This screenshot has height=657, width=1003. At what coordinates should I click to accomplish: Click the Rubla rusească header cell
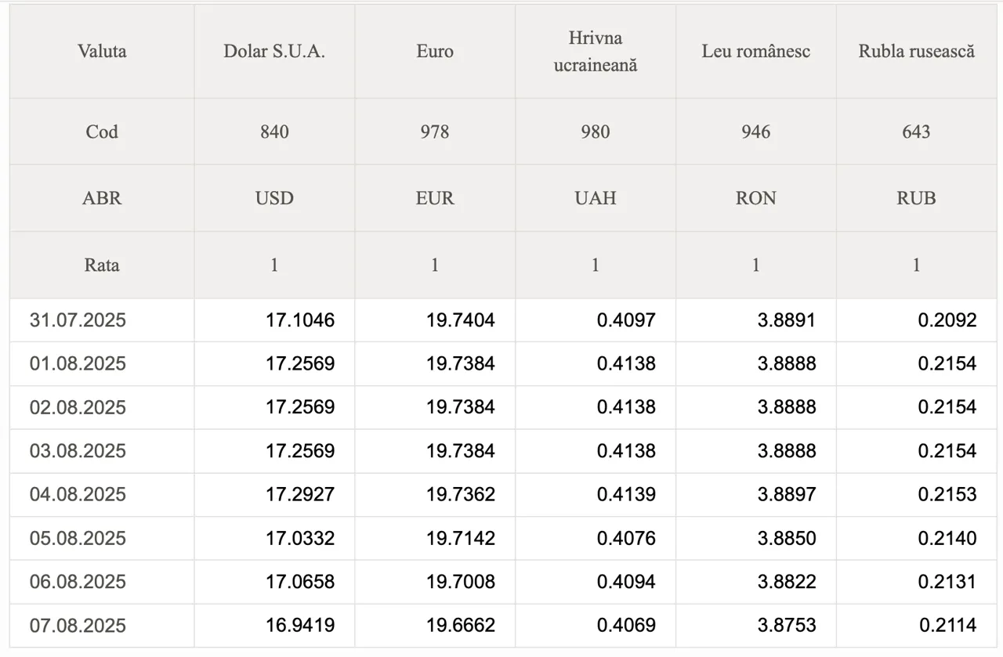pos(917,52)
